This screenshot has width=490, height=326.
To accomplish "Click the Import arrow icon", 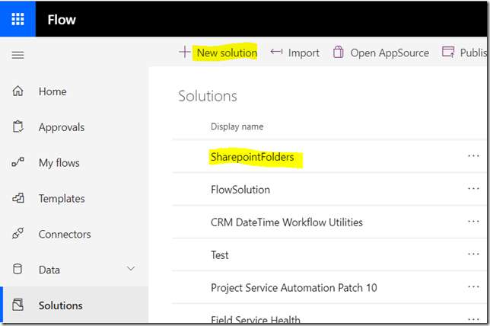I will click(x=276, y=52).
